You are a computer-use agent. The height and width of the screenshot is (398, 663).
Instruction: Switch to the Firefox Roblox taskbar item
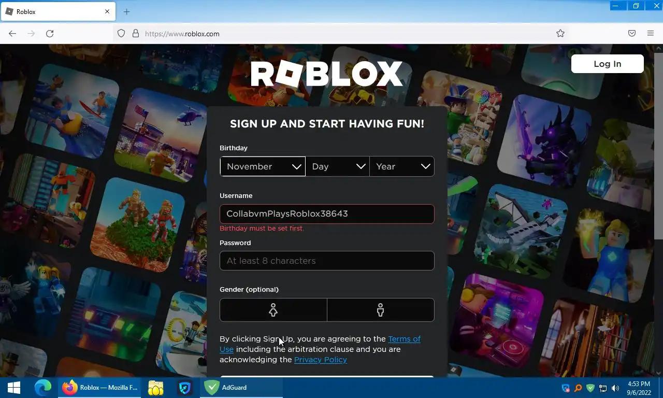(98, 388)
